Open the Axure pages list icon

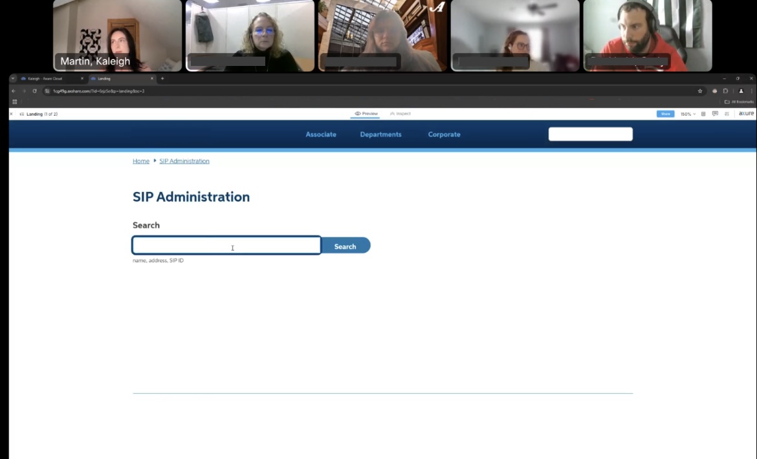(22, 114)
